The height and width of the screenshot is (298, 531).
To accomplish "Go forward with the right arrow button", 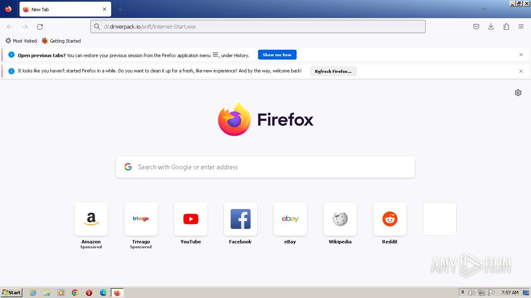I will coord(25,26).
